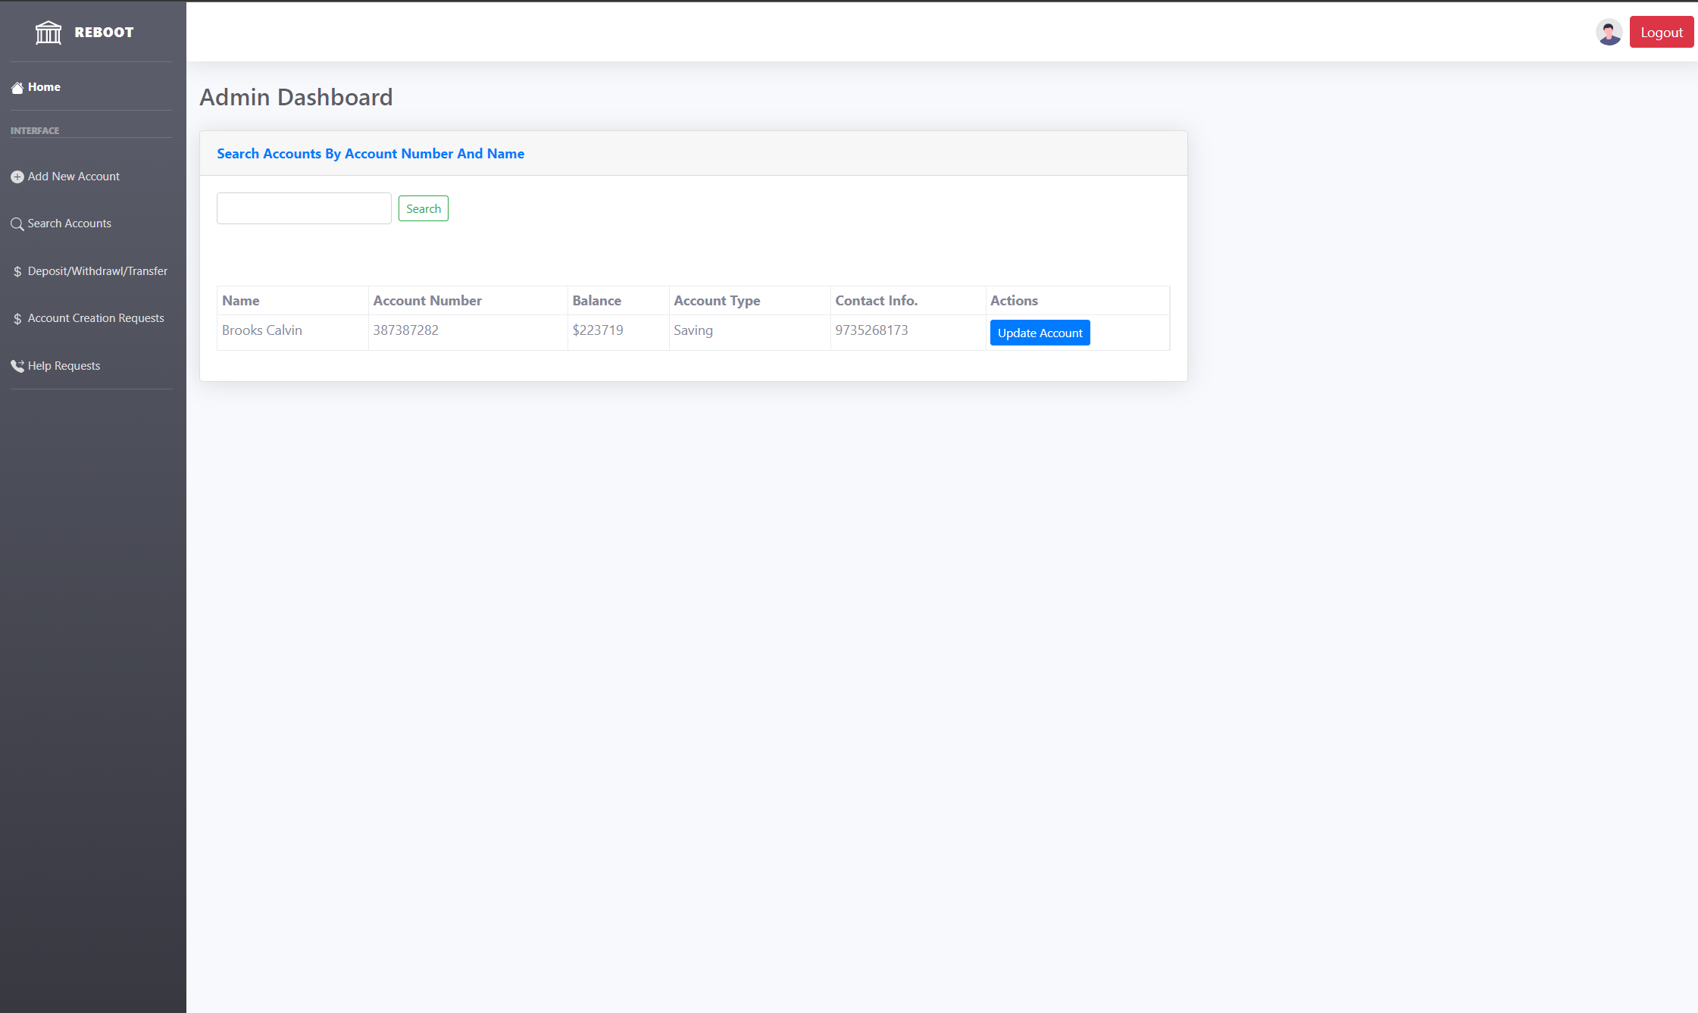Select Add New Account in the sidebar
This screenshot has width=1698, height=1013.
point(73,177)
